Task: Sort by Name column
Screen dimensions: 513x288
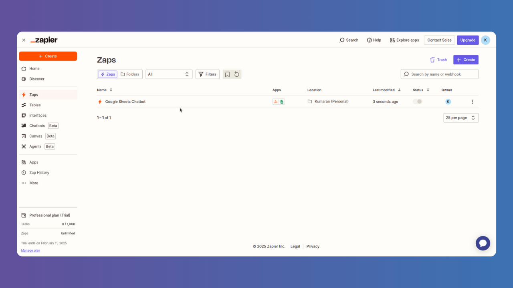Action: coord(105,90)
